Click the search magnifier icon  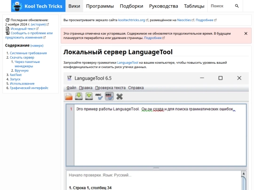pyautogui.click(x=237, y=6)
